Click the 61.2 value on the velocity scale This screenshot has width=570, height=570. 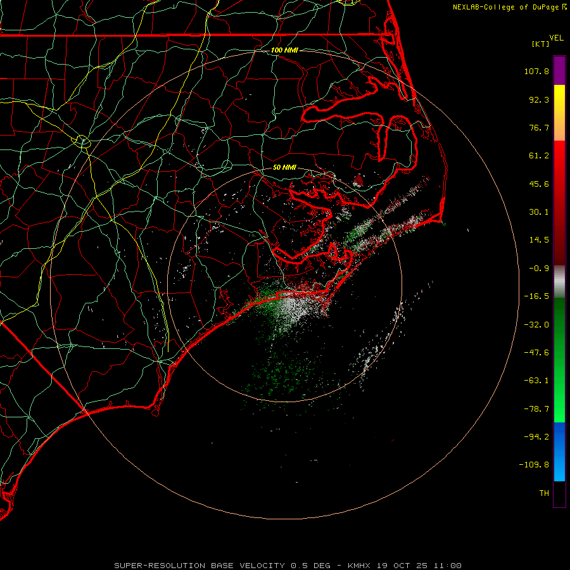(x=539, y=156)
